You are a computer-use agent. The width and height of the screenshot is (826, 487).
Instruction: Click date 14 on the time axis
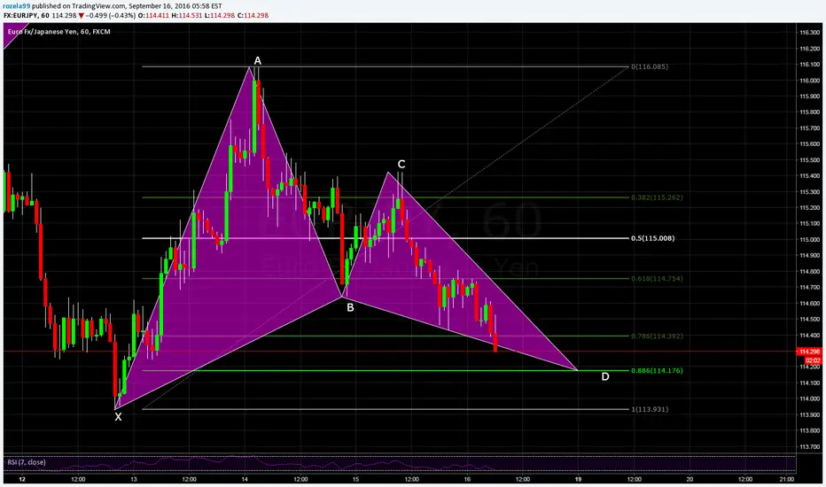click(x=245, y=479)
